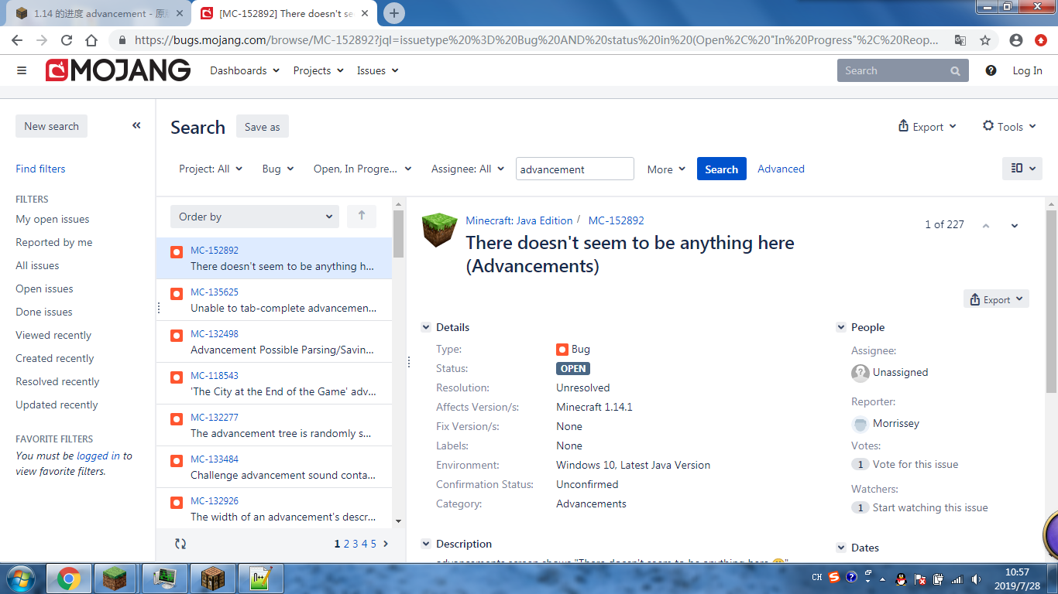Go to next issue with down arrow
The width and height of the screenshot is (1058, 594).
coord(1015,225)
